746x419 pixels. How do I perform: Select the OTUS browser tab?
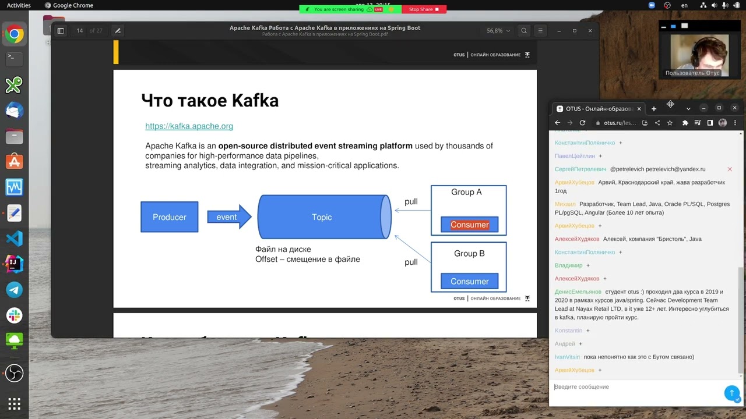[x=598, y=109]
